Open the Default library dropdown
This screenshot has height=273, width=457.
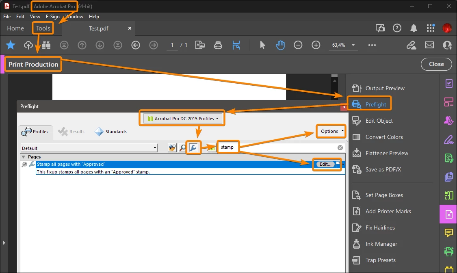click(89, 148)
